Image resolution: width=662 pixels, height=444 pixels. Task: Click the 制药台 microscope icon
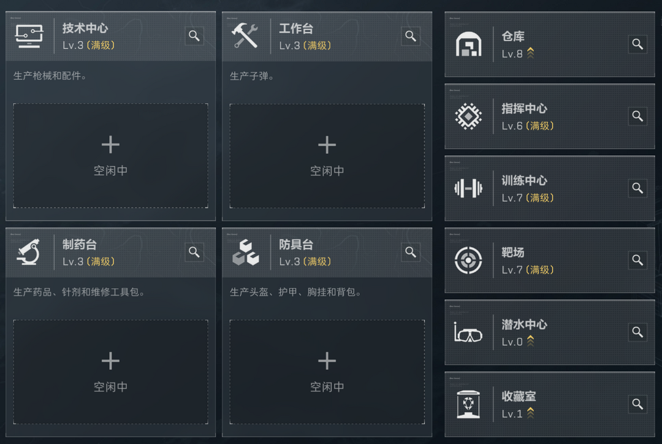pyautogui.click(x=29, y=252)
